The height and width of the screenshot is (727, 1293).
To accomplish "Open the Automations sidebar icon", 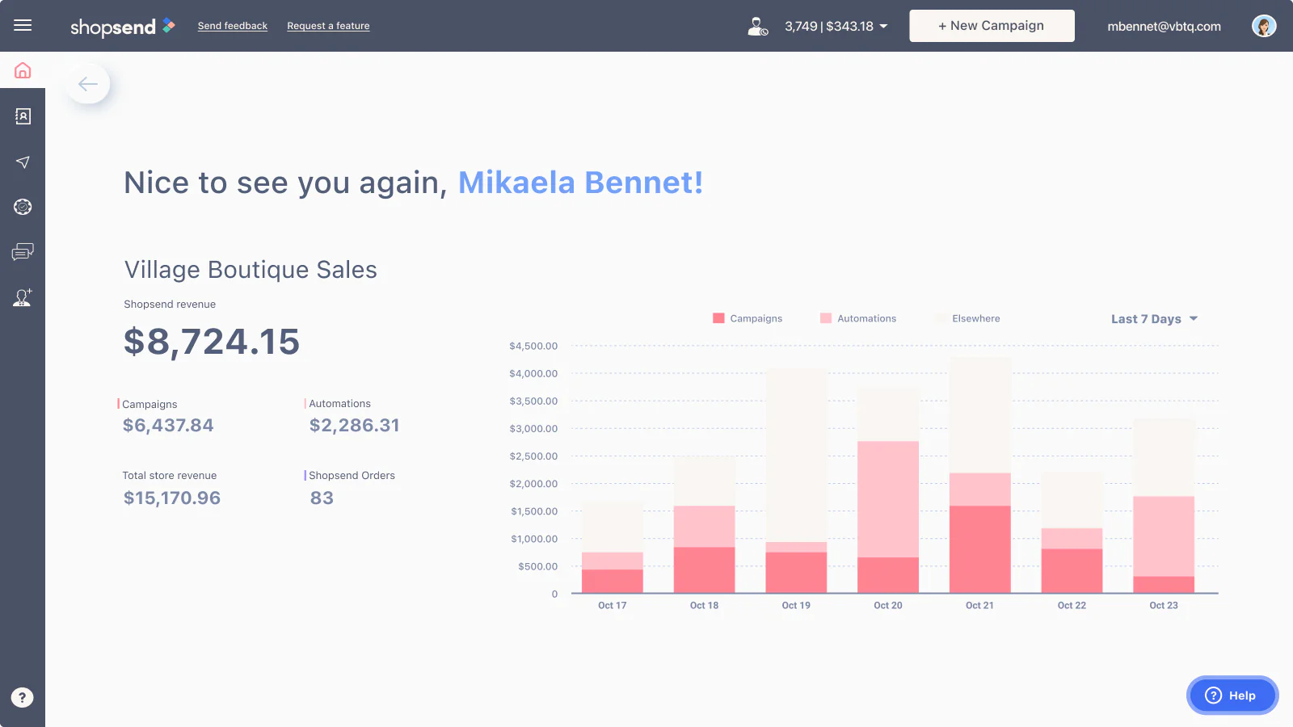I will (x=23, y=207).
